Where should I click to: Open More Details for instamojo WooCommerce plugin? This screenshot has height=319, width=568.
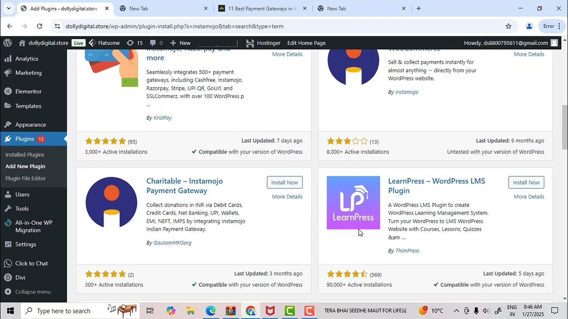tap(529, 54)
